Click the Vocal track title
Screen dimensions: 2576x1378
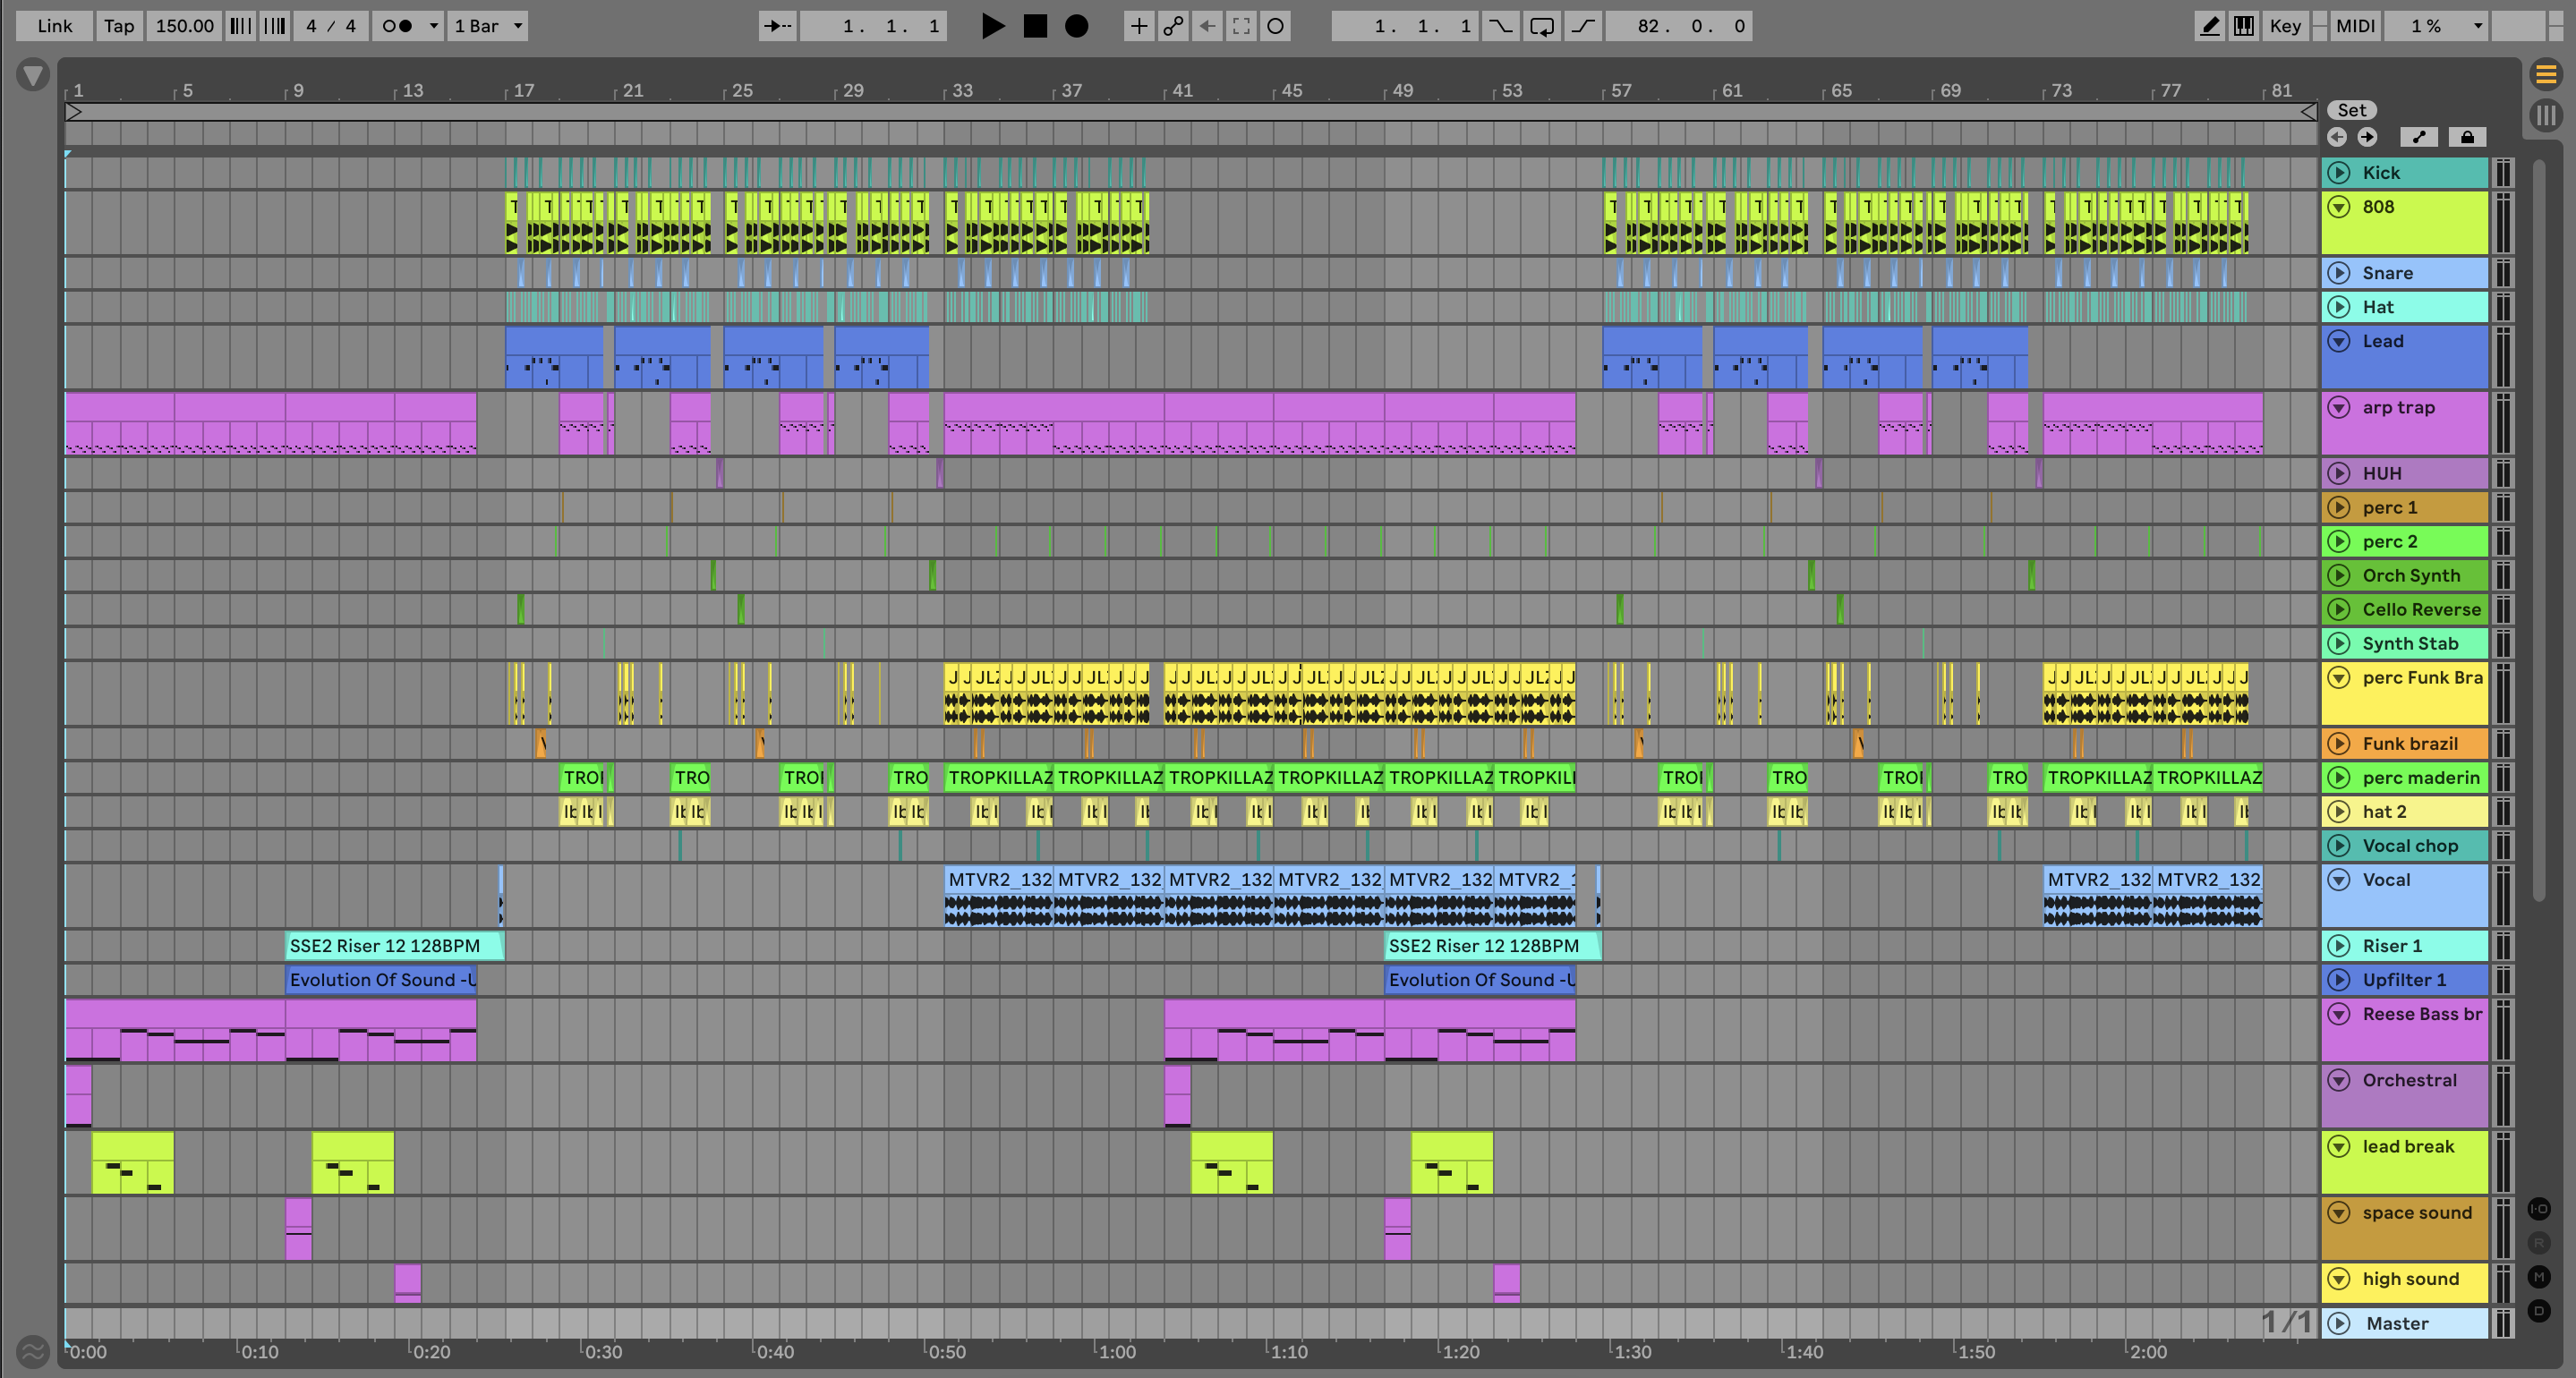pos(2386,880)
